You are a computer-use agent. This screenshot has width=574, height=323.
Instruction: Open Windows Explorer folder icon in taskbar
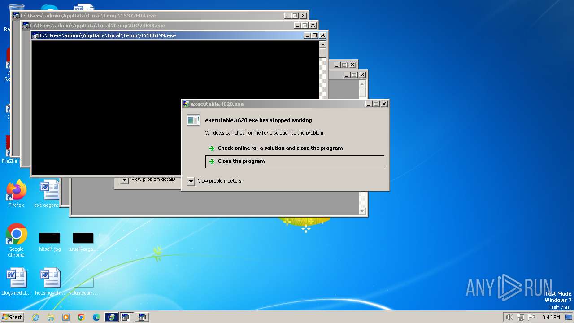tap(51, 317)
